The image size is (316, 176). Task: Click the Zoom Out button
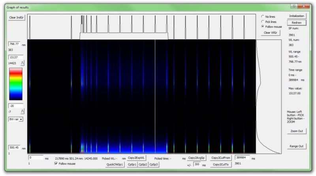297,131
